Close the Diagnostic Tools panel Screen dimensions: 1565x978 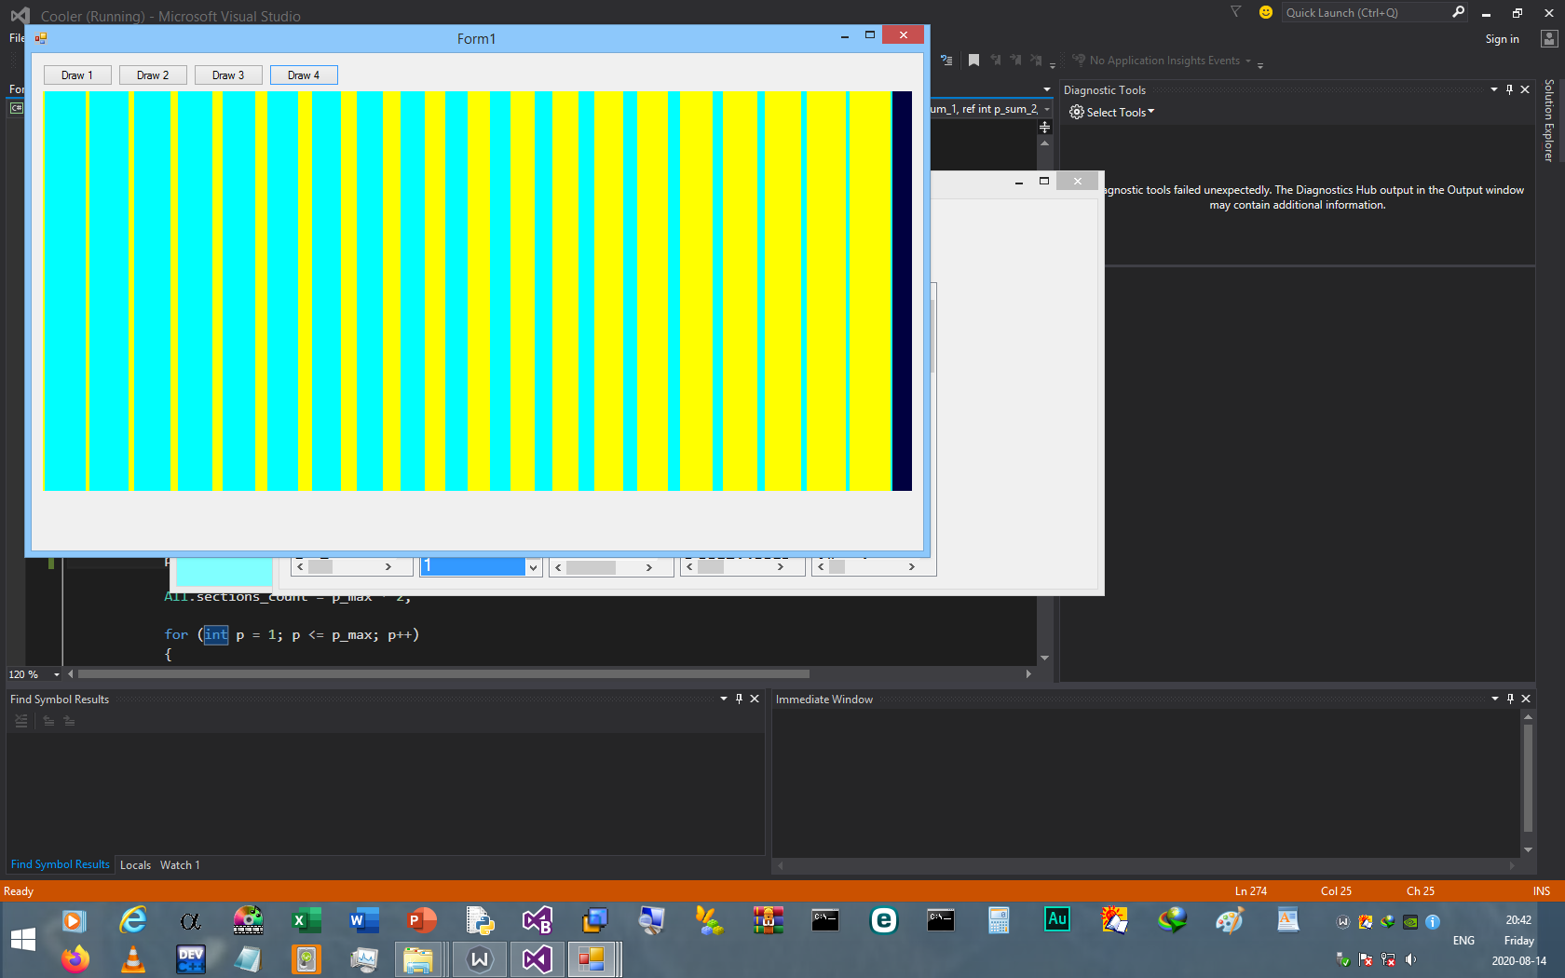click(1525, 89)
